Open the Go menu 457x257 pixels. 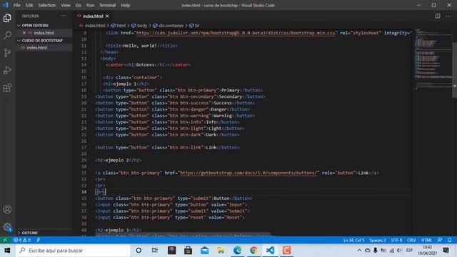click(x=79, y=5)
